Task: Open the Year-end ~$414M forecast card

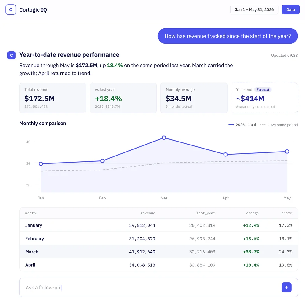Action: coord(264,98)
